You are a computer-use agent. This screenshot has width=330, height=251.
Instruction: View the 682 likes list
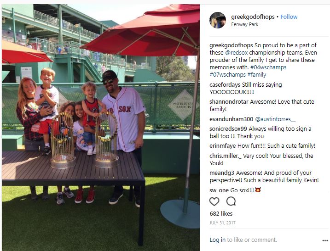221,214
